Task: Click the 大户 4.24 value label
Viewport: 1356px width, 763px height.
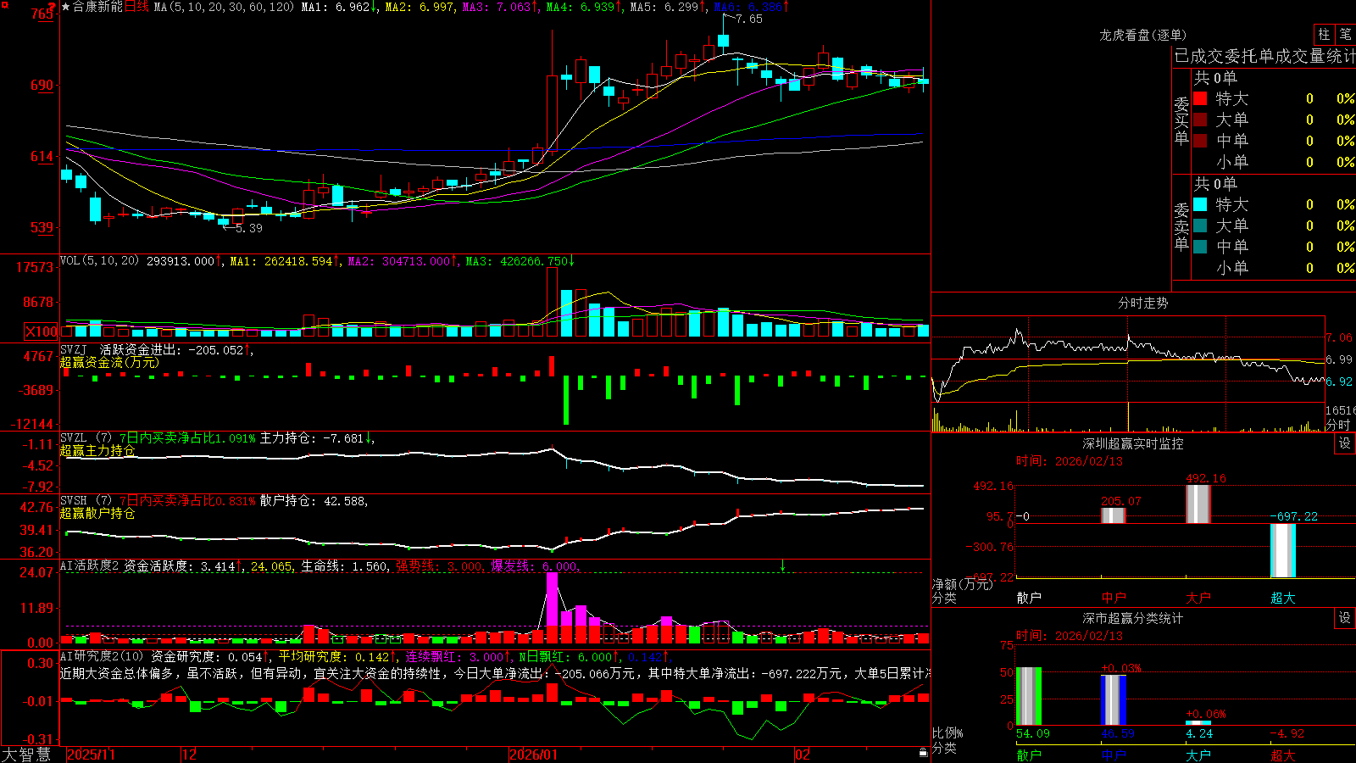Action: 1199,734
